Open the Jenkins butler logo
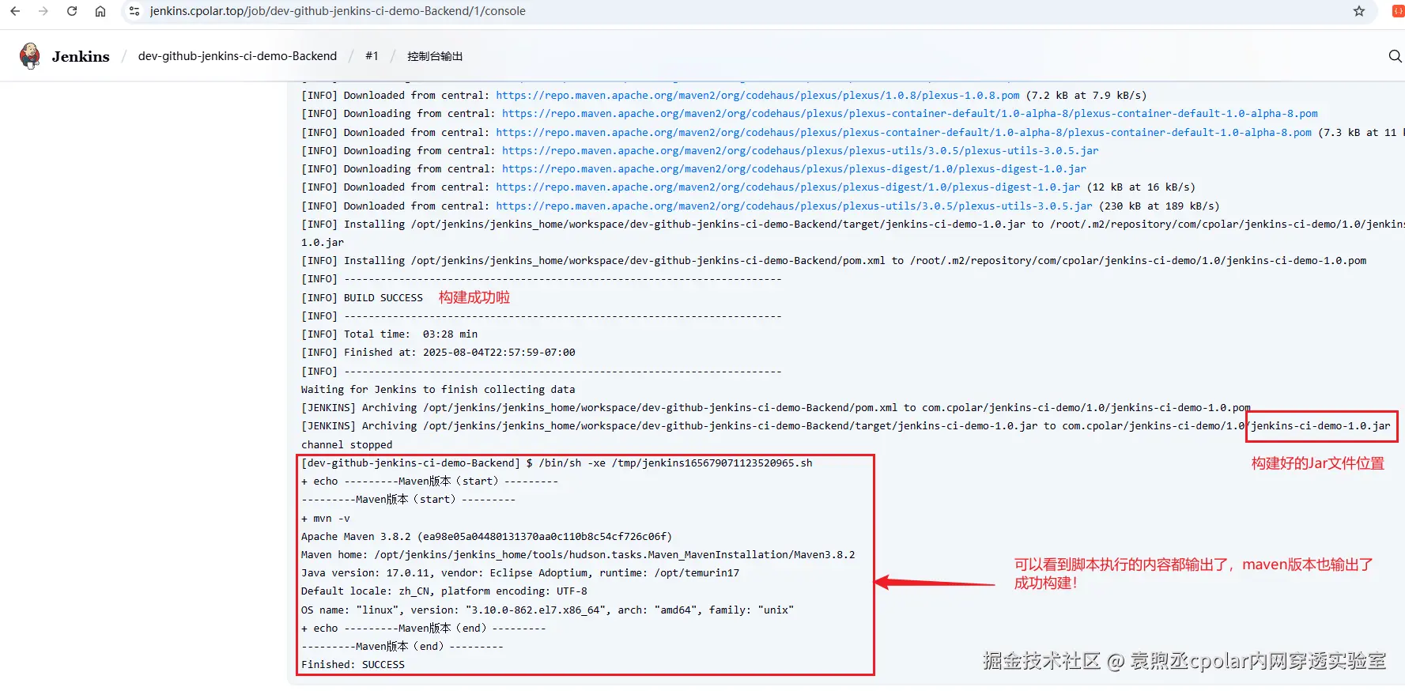The width and height of the screenshot is (1405, 691). [30, 55]
